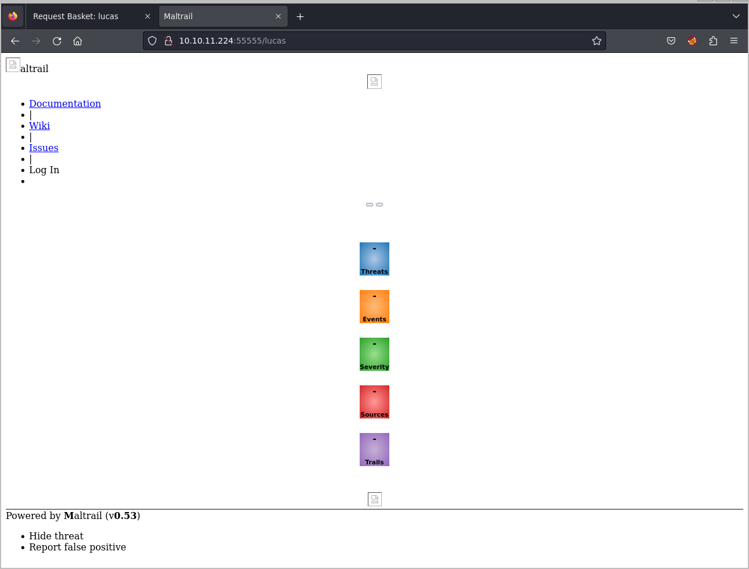Reload the page with the refresh icon
The height and width of the screenshot is (569, 749).
pos(56,41)
